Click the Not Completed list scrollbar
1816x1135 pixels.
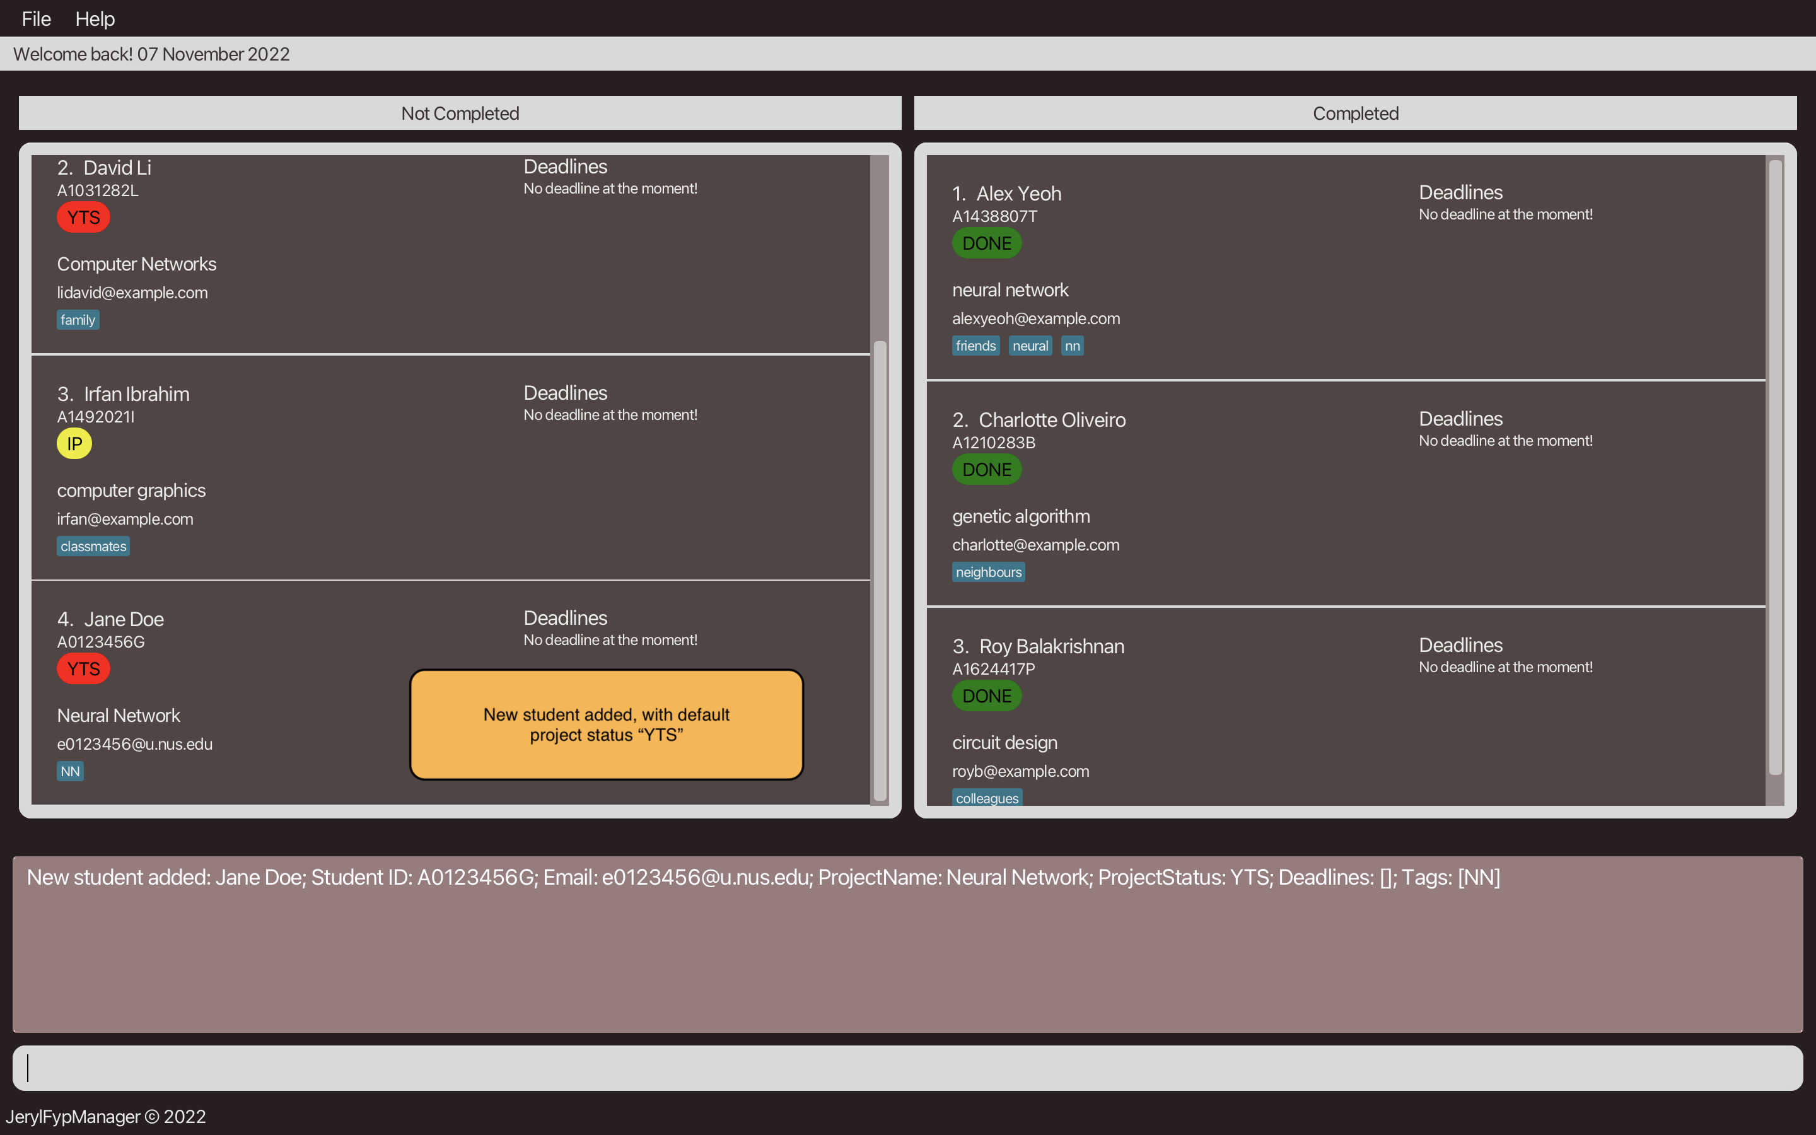(880, 571)
